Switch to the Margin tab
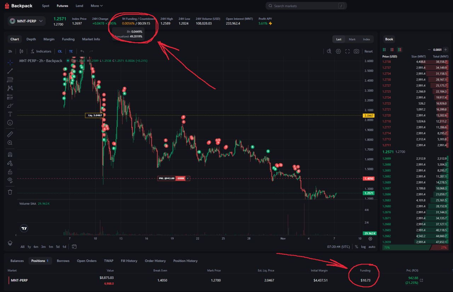This screenshot has width=453, height=292. coord(49,39)
